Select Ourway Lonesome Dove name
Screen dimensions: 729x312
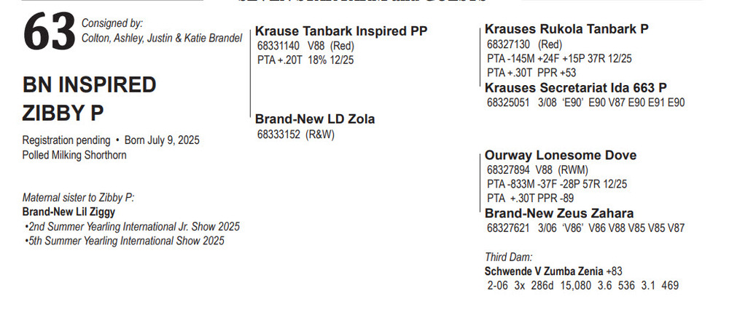[x=561, y=155]
